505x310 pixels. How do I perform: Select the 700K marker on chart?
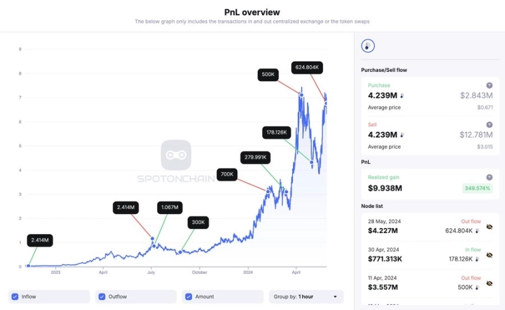[227, 174]
